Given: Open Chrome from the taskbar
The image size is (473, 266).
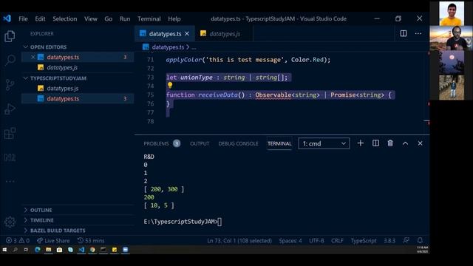Looking at the screenshot, I should (92, 250).
